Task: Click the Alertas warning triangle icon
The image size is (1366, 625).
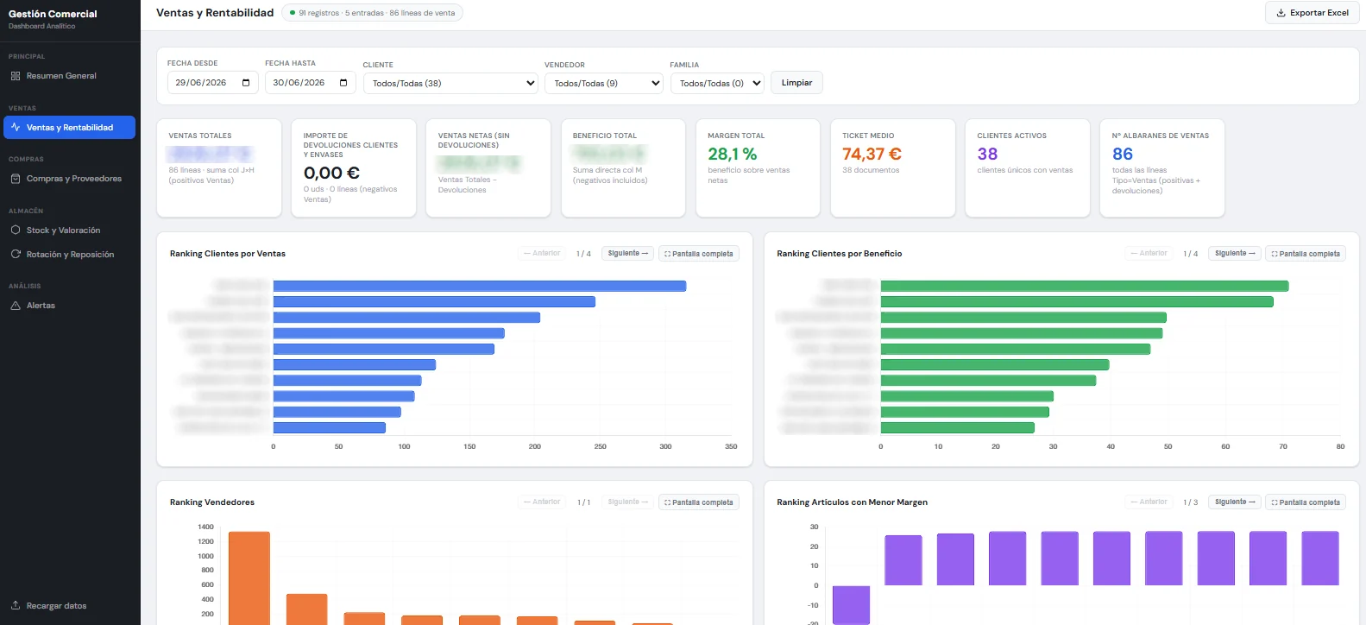Action: pos(16,306)
